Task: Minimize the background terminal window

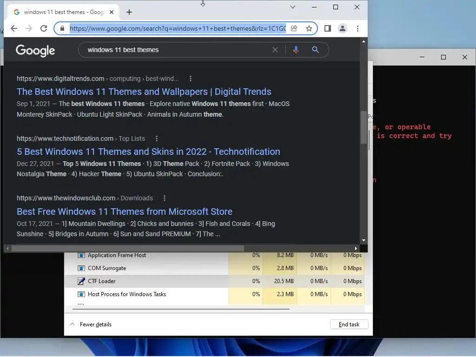Action: [x=422, y=57]
